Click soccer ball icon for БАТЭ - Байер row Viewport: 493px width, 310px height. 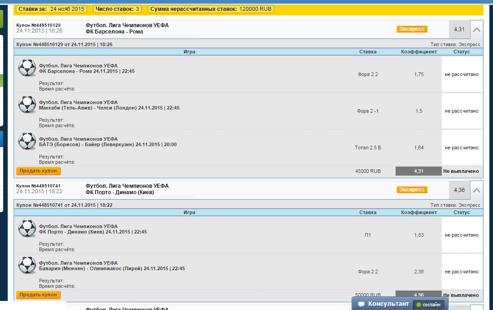27,141
